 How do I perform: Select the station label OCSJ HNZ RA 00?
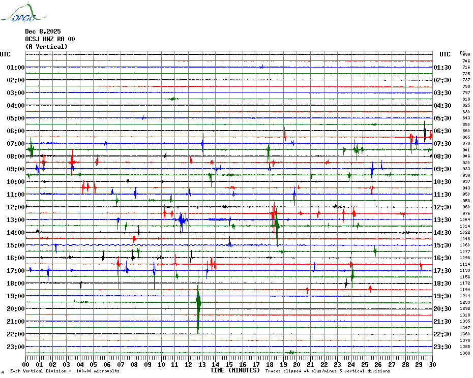[50, 39]
